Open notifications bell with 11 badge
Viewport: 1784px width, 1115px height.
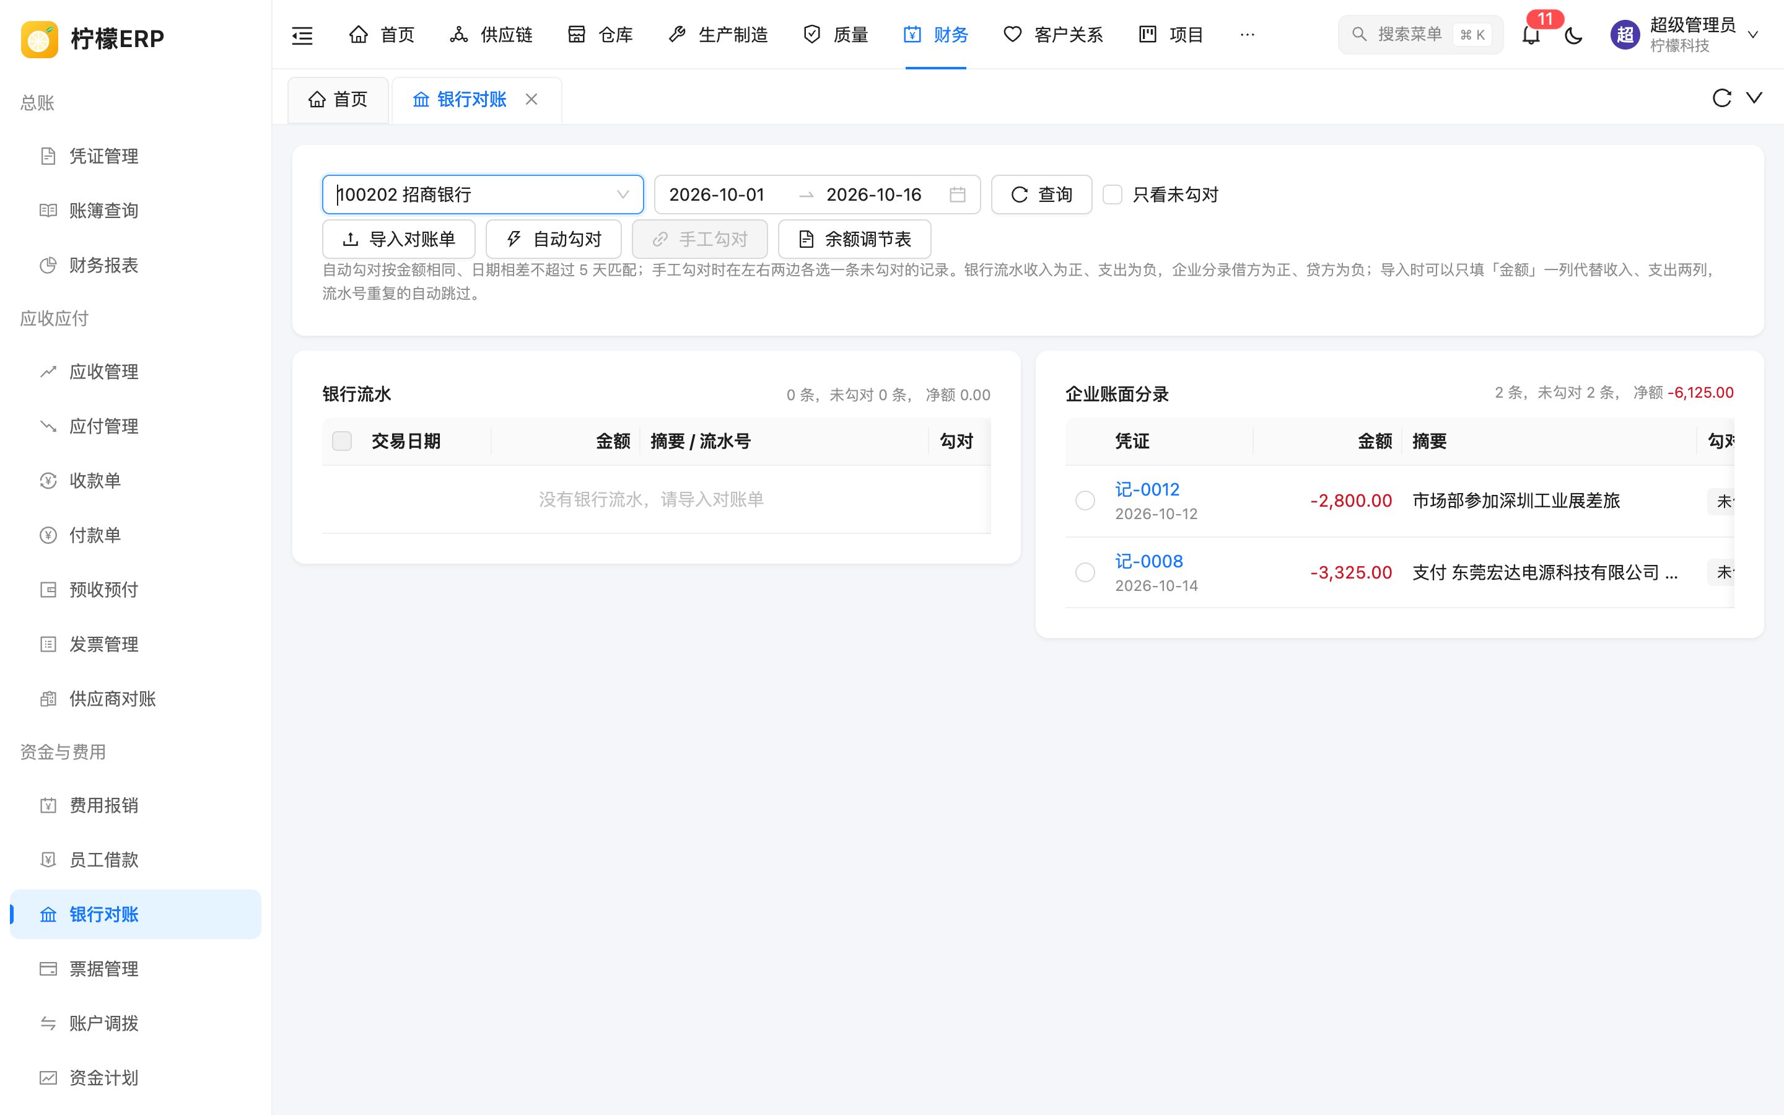[x=1531, y=35]
